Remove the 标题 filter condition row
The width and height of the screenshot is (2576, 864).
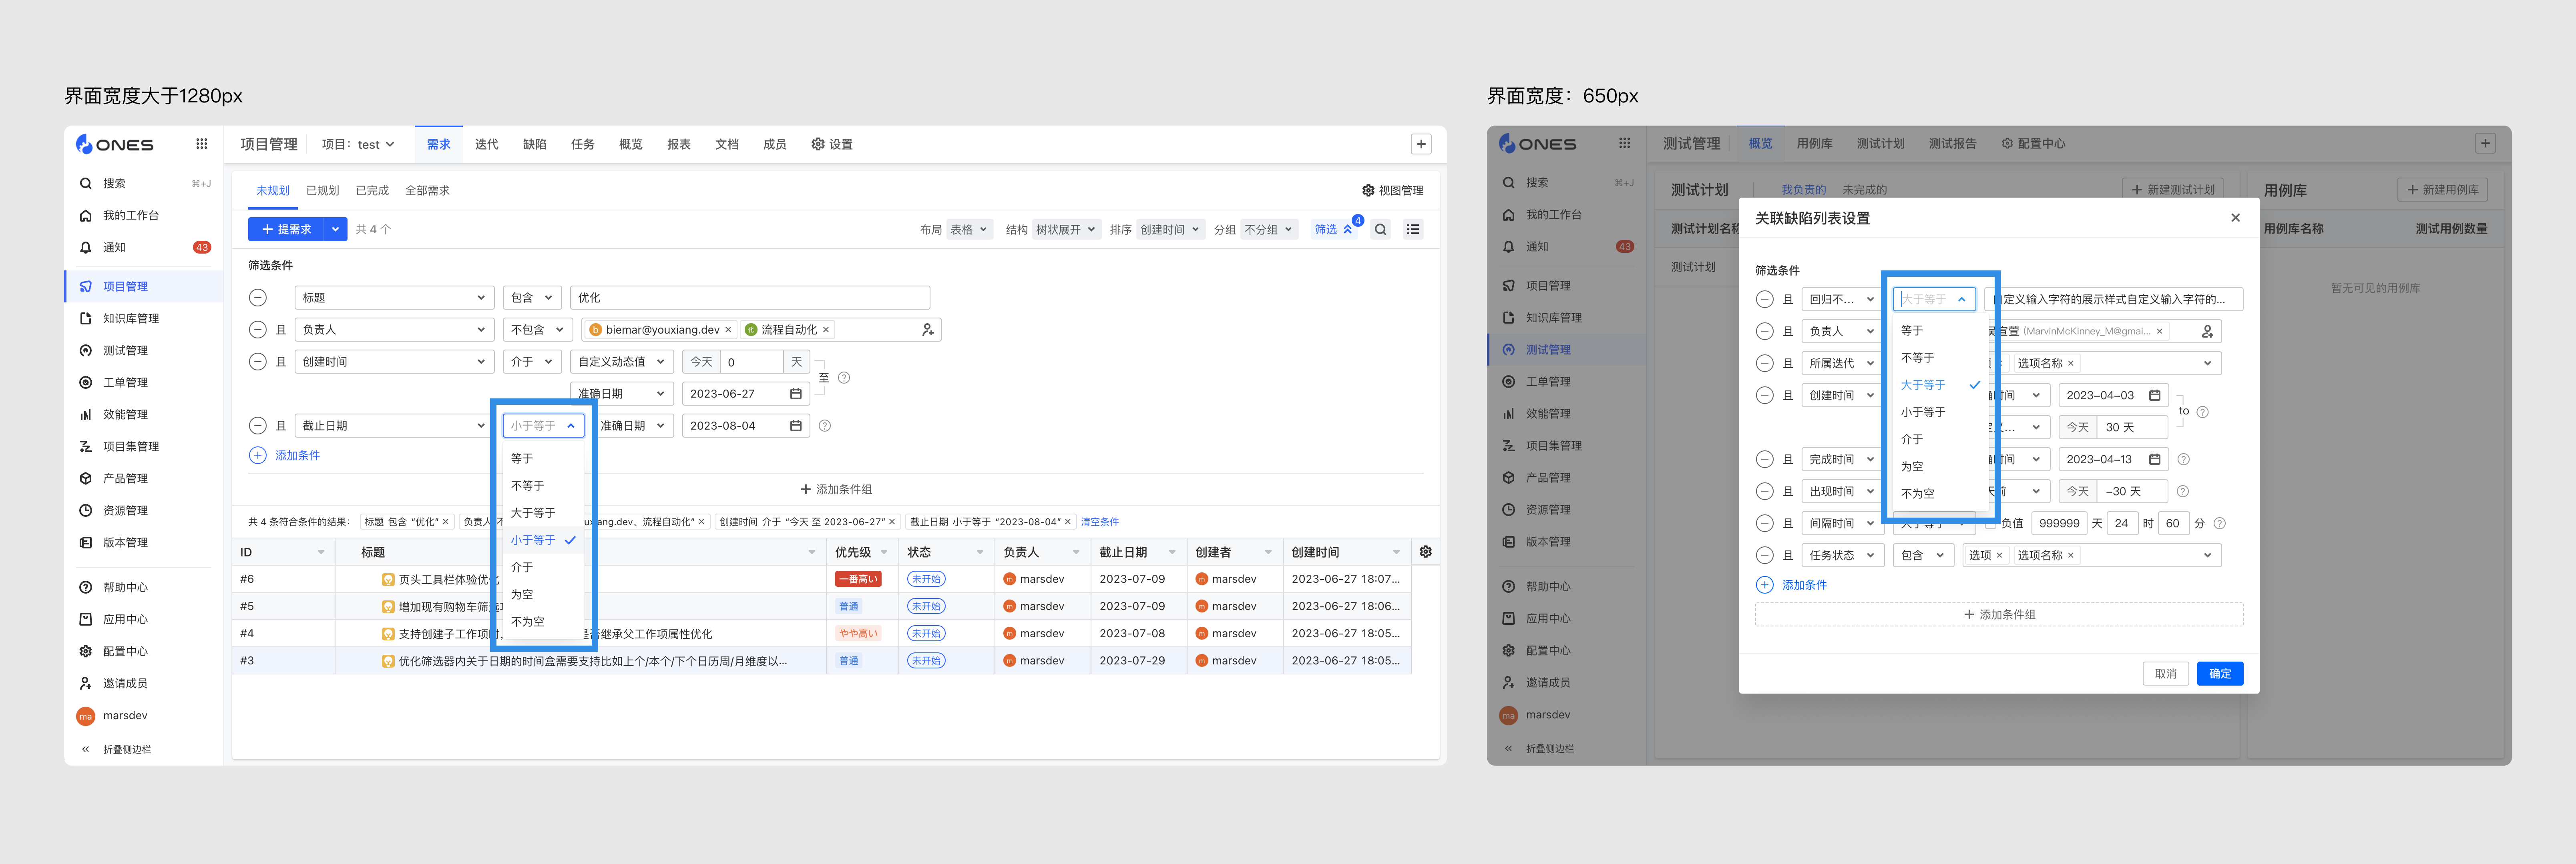point(258,298)
